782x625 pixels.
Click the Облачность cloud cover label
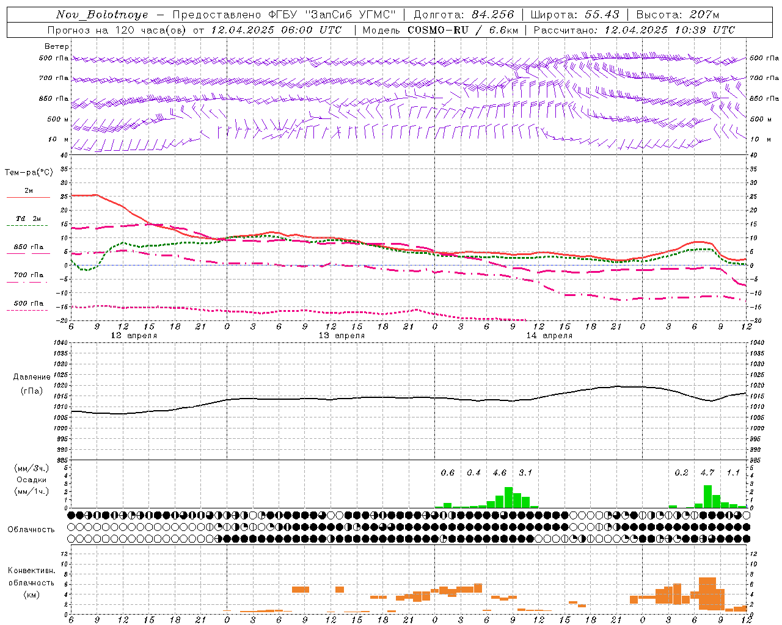click(x=31, y=529)
